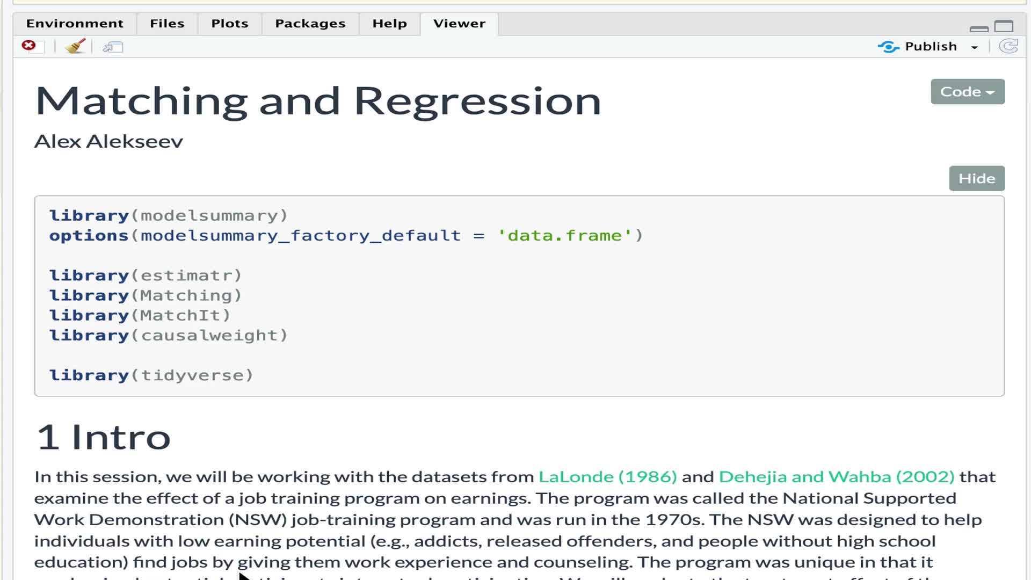Select the Viewer tab
Screen dimensions: 1031x580
point(459,24)
